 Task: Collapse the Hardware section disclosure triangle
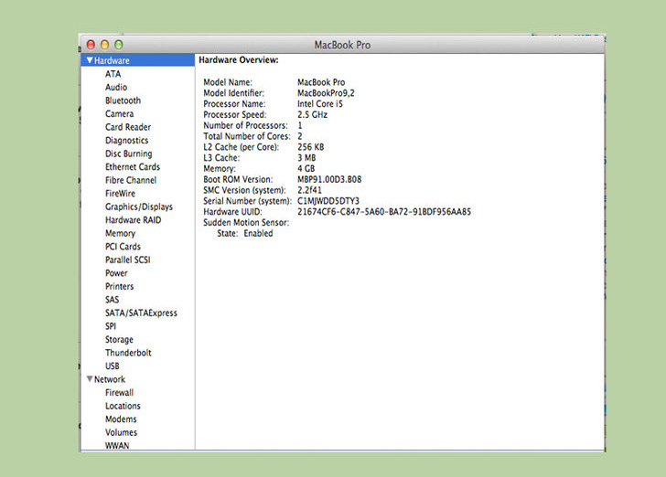point(89,60)
